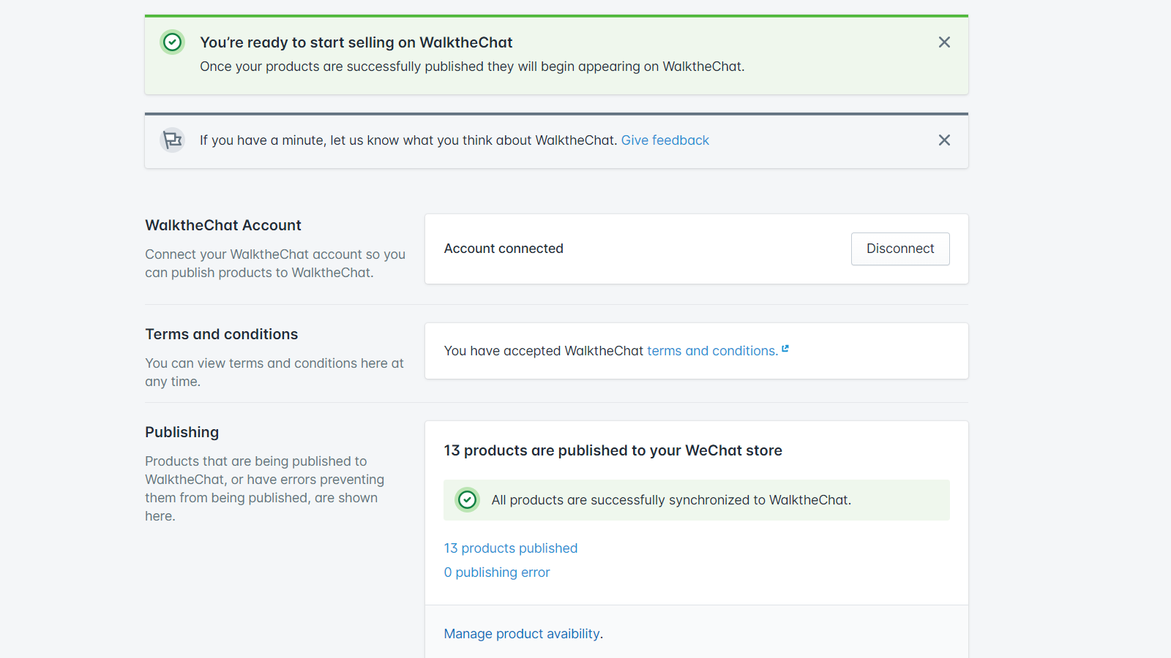Click the Account connected label

click(x=504, y=248)
